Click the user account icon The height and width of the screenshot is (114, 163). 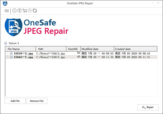pos(30,11)
